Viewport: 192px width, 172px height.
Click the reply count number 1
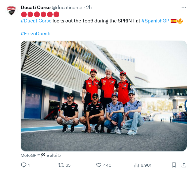pos(29,165)
